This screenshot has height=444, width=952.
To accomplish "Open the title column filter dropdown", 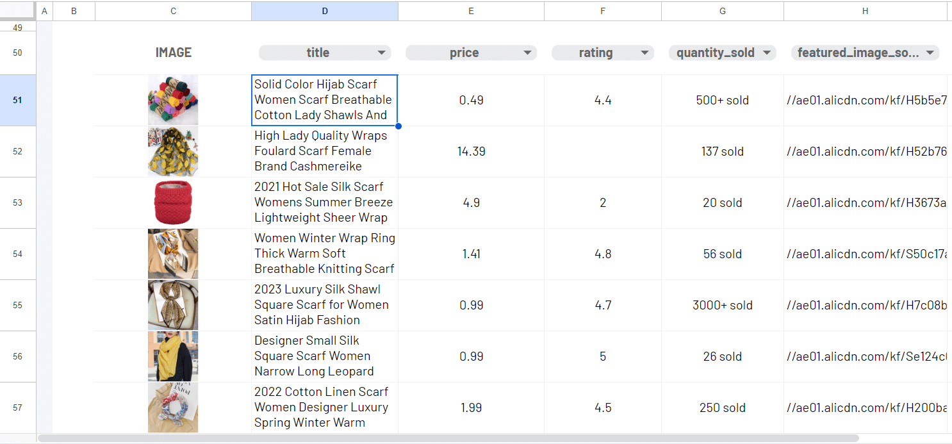I will point(381,53).
